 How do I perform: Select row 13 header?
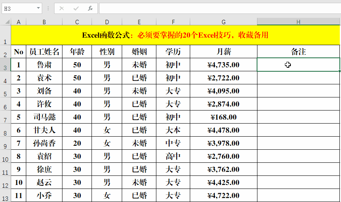pyautogui.click(x=5, y=195)
